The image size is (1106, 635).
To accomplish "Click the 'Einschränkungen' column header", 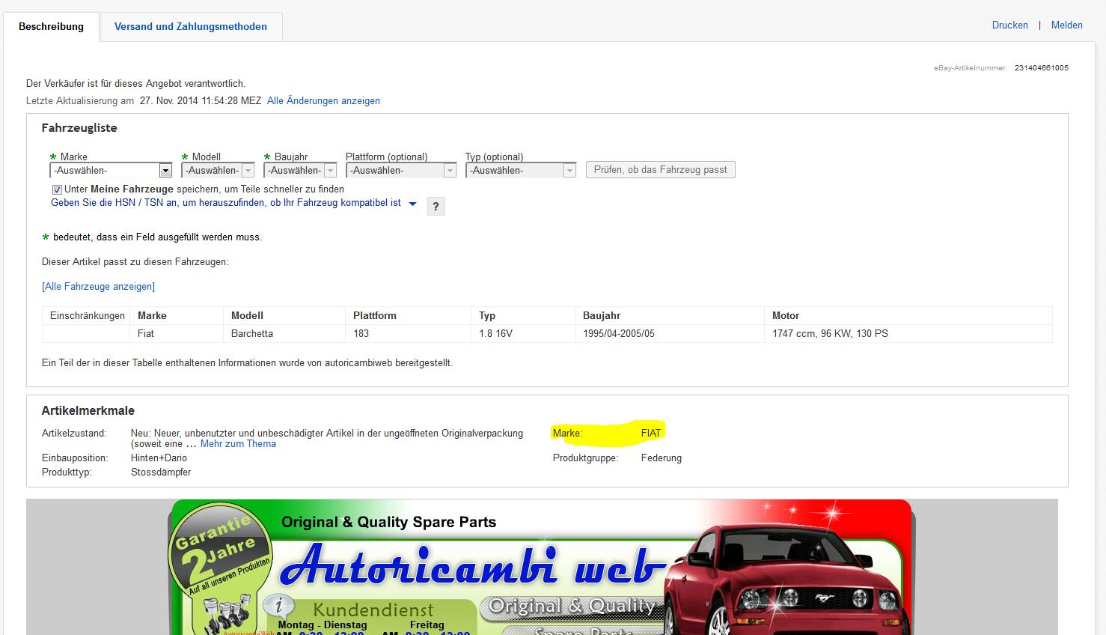I will point(88,315).
